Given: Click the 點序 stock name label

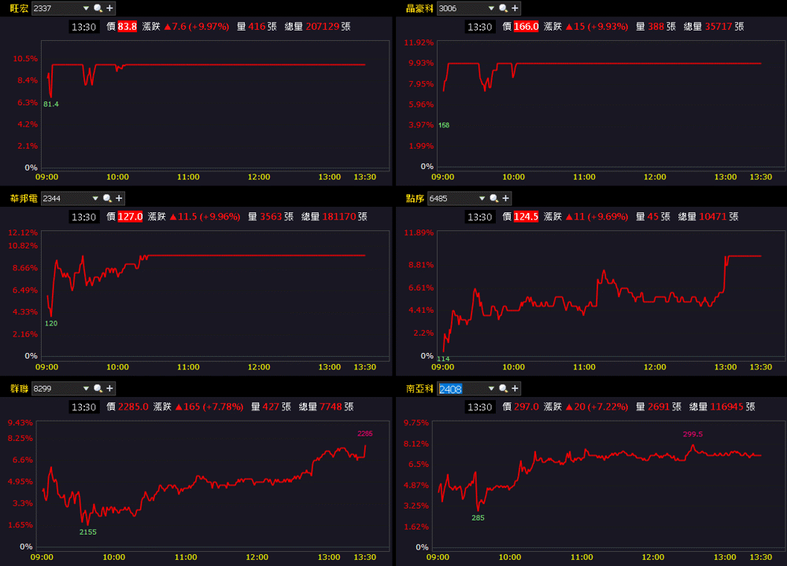Looking at the screenshot, I should click(x=415, y=198).
